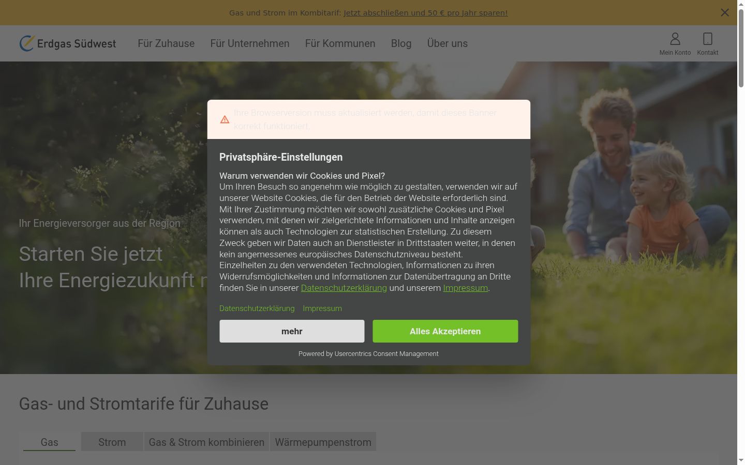Switch to Gas & Strom kombinieren tab
The image size is (745, 465).
[206, 442]
